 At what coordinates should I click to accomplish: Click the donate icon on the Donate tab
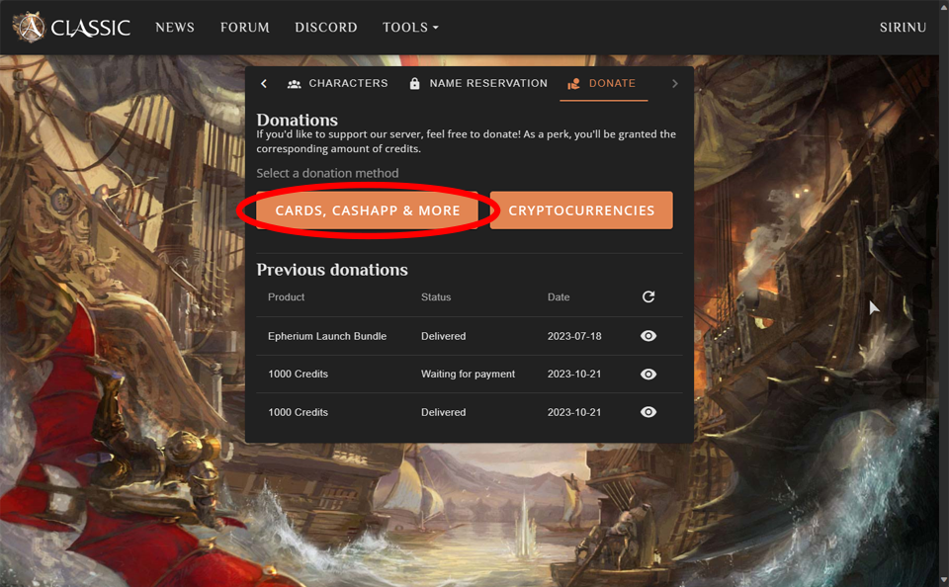(573, 85)
